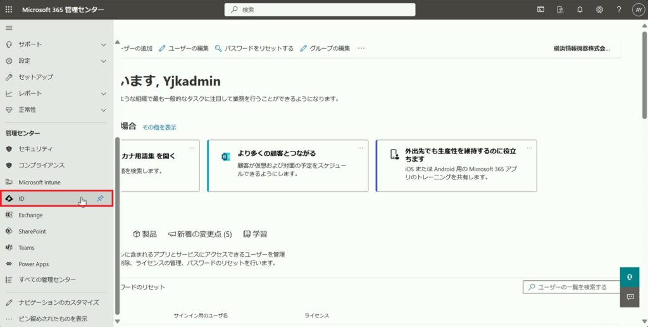The image size is (648, 327).
Task: Expand the サポート section chevron
Action: [x=104, y=44]
